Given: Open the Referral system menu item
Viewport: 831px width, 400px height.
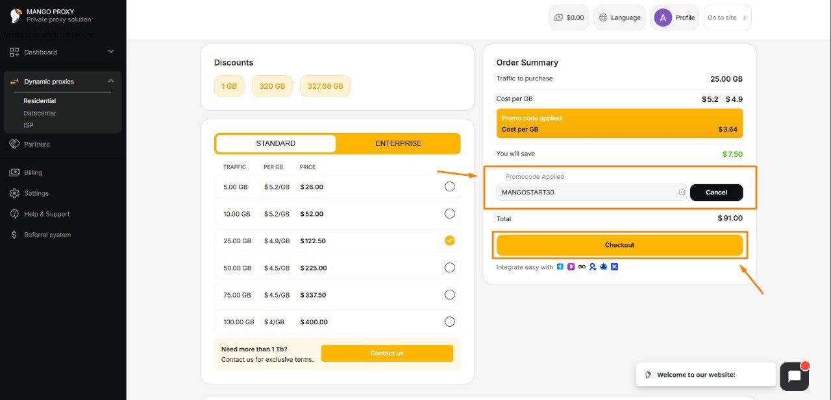Looking at the screenshot, I should (x=47, y=235).
